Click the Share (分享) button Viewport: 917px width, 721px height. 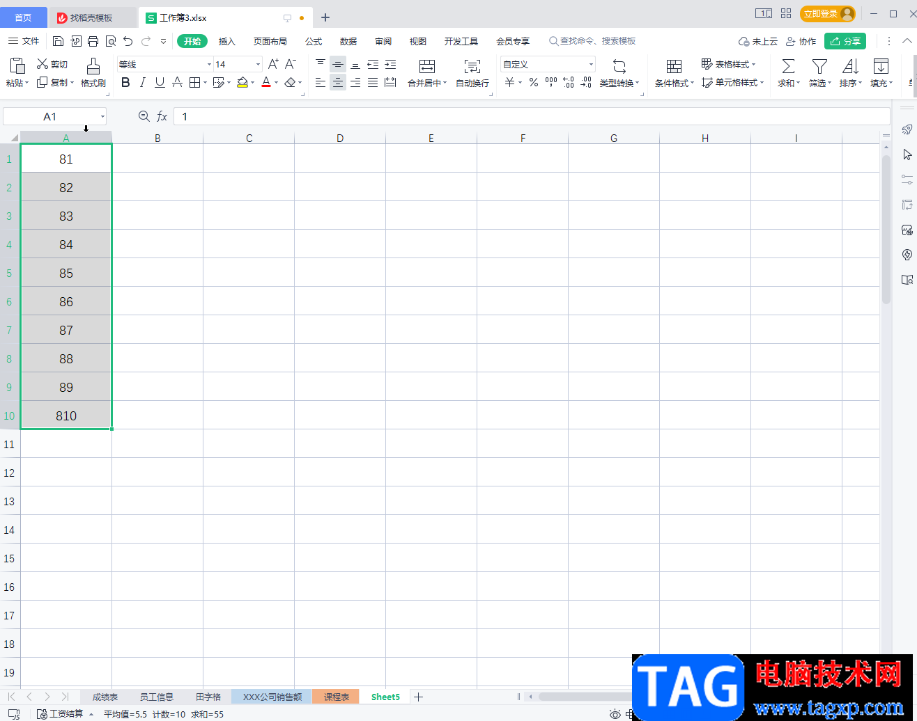tap(845, 41)
